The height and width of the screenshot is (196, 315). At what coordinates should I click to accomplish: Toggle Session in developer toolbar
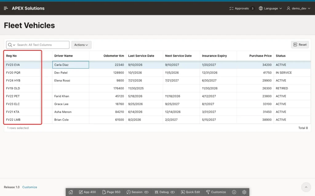pyautogui.click(x=138, y=192)
